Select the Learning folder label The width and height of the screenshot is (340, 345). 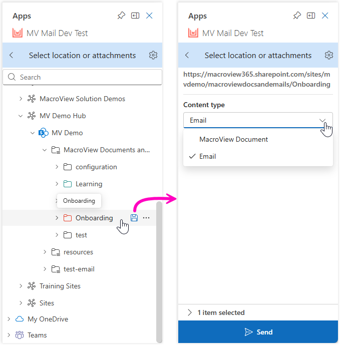click(x=89, y=184)
